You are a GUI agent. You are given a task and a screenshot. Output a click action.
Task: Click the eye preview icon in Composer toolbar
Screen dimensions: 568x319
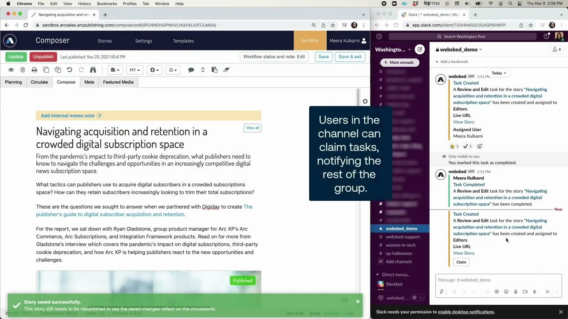tap(11, 70)
